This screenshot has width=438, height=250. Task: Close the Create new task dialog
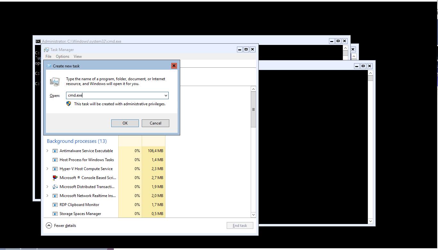point(174,66)
